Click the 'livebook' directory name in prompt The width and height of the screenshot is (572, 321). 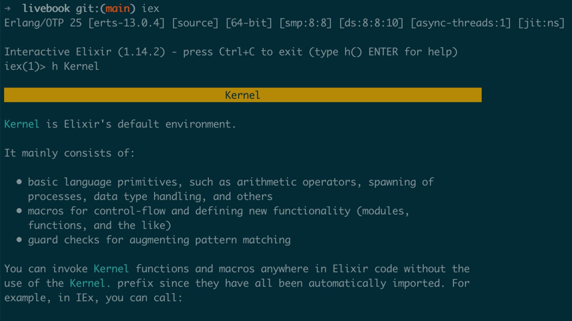46,9
